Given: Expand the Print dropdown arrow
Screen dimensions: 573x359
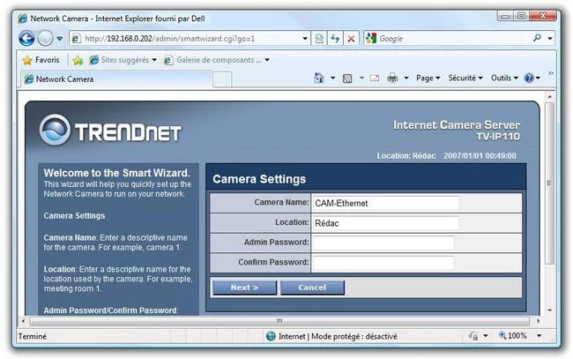Looking at the screenshot, I should tap(406, 78).
